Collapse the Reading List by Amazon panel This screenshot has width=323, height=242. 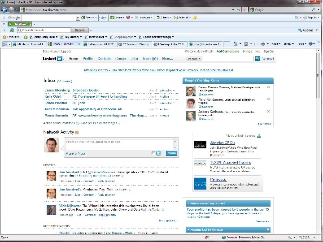[x=188, y=229]
